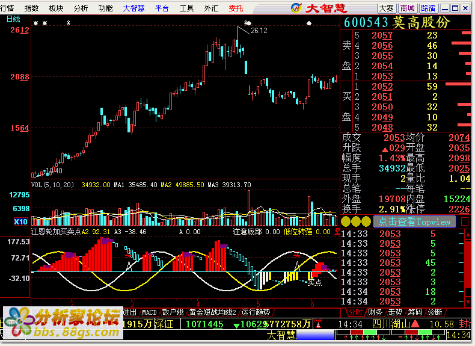Screen dimensions: 475x346
Task: Click the dollar-sign diamond marker above chart
Action: 69,23
